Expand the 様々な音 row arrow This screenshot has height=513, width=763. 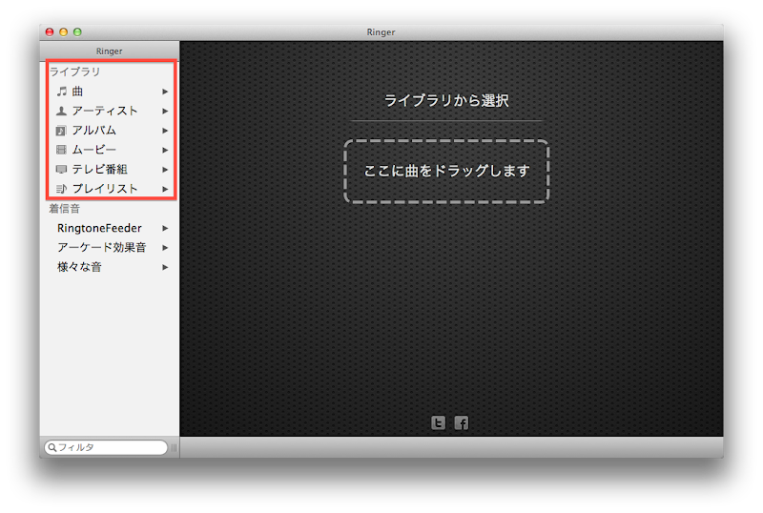point(165,267)
